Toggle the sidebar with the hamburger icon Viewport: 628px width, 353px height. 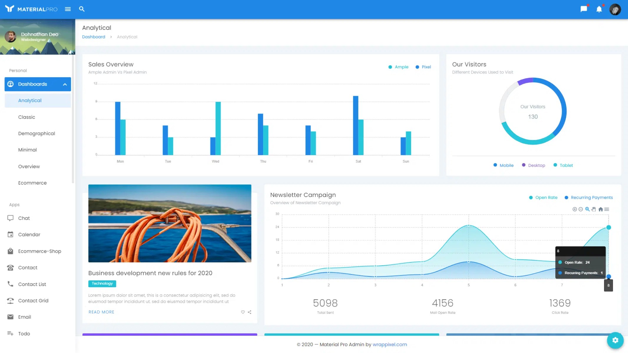(68, 9)
